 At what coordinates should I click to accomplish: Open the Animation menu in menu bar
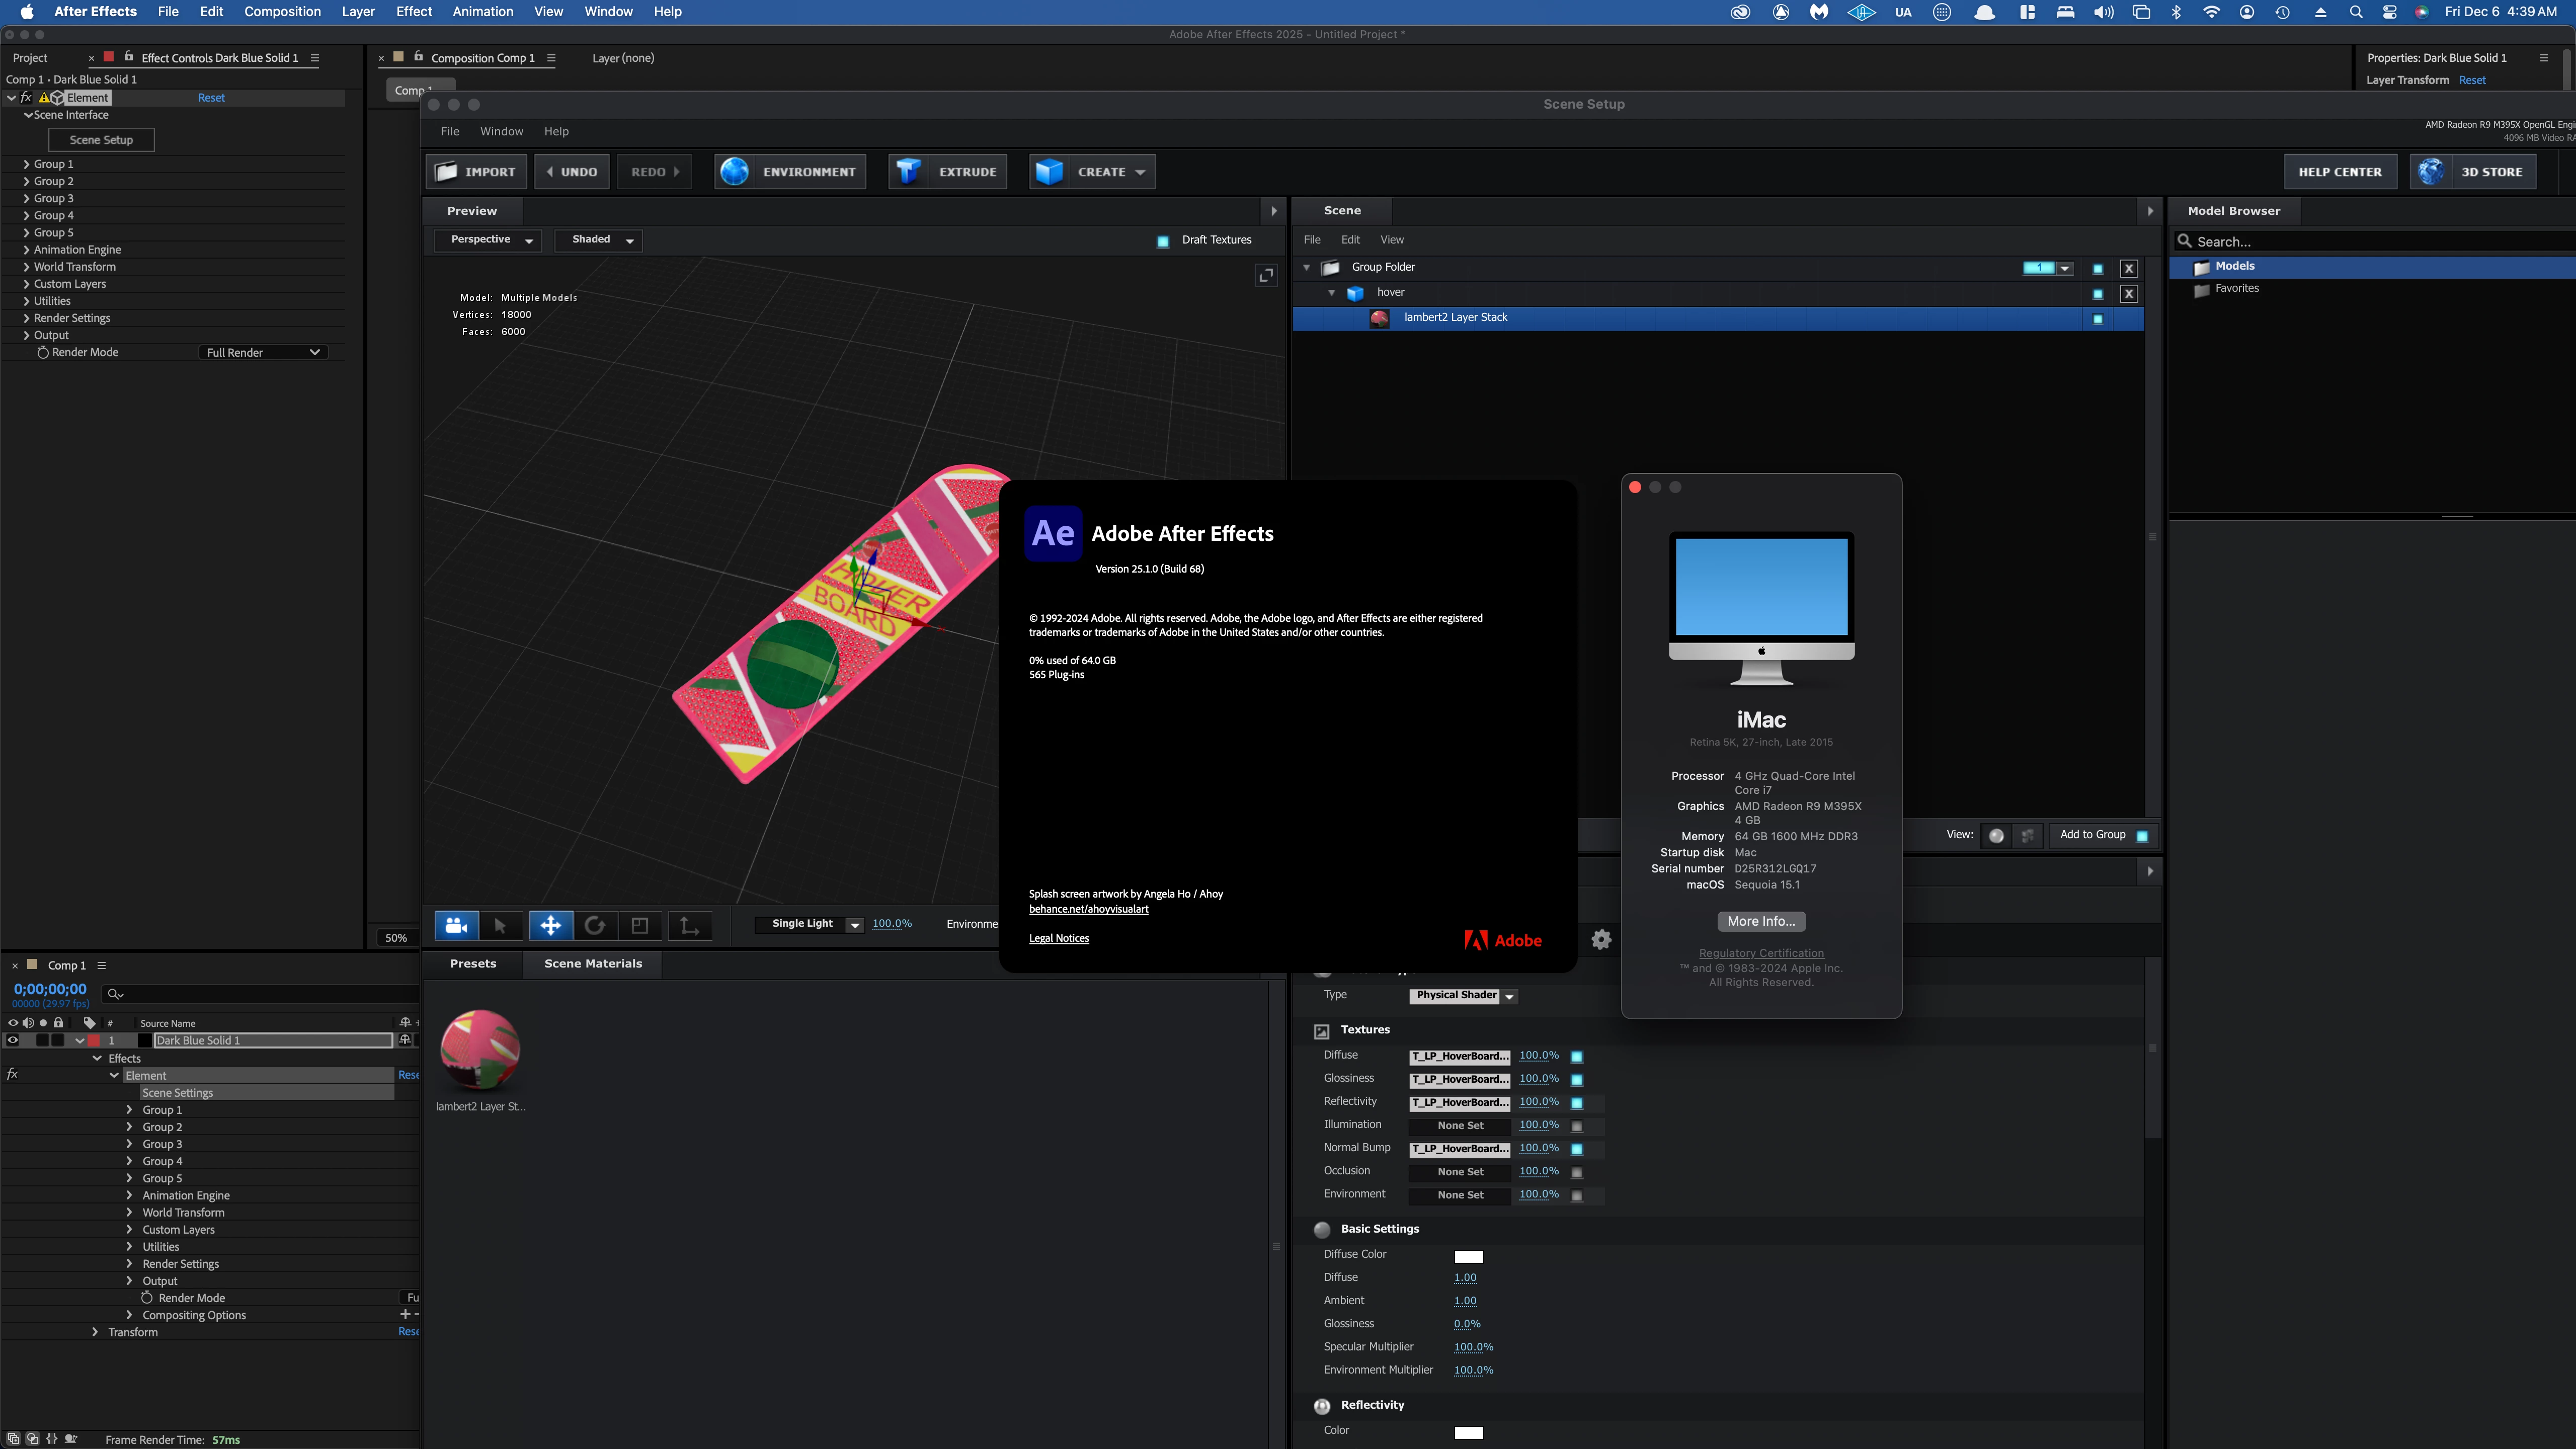tap(482, 12)
